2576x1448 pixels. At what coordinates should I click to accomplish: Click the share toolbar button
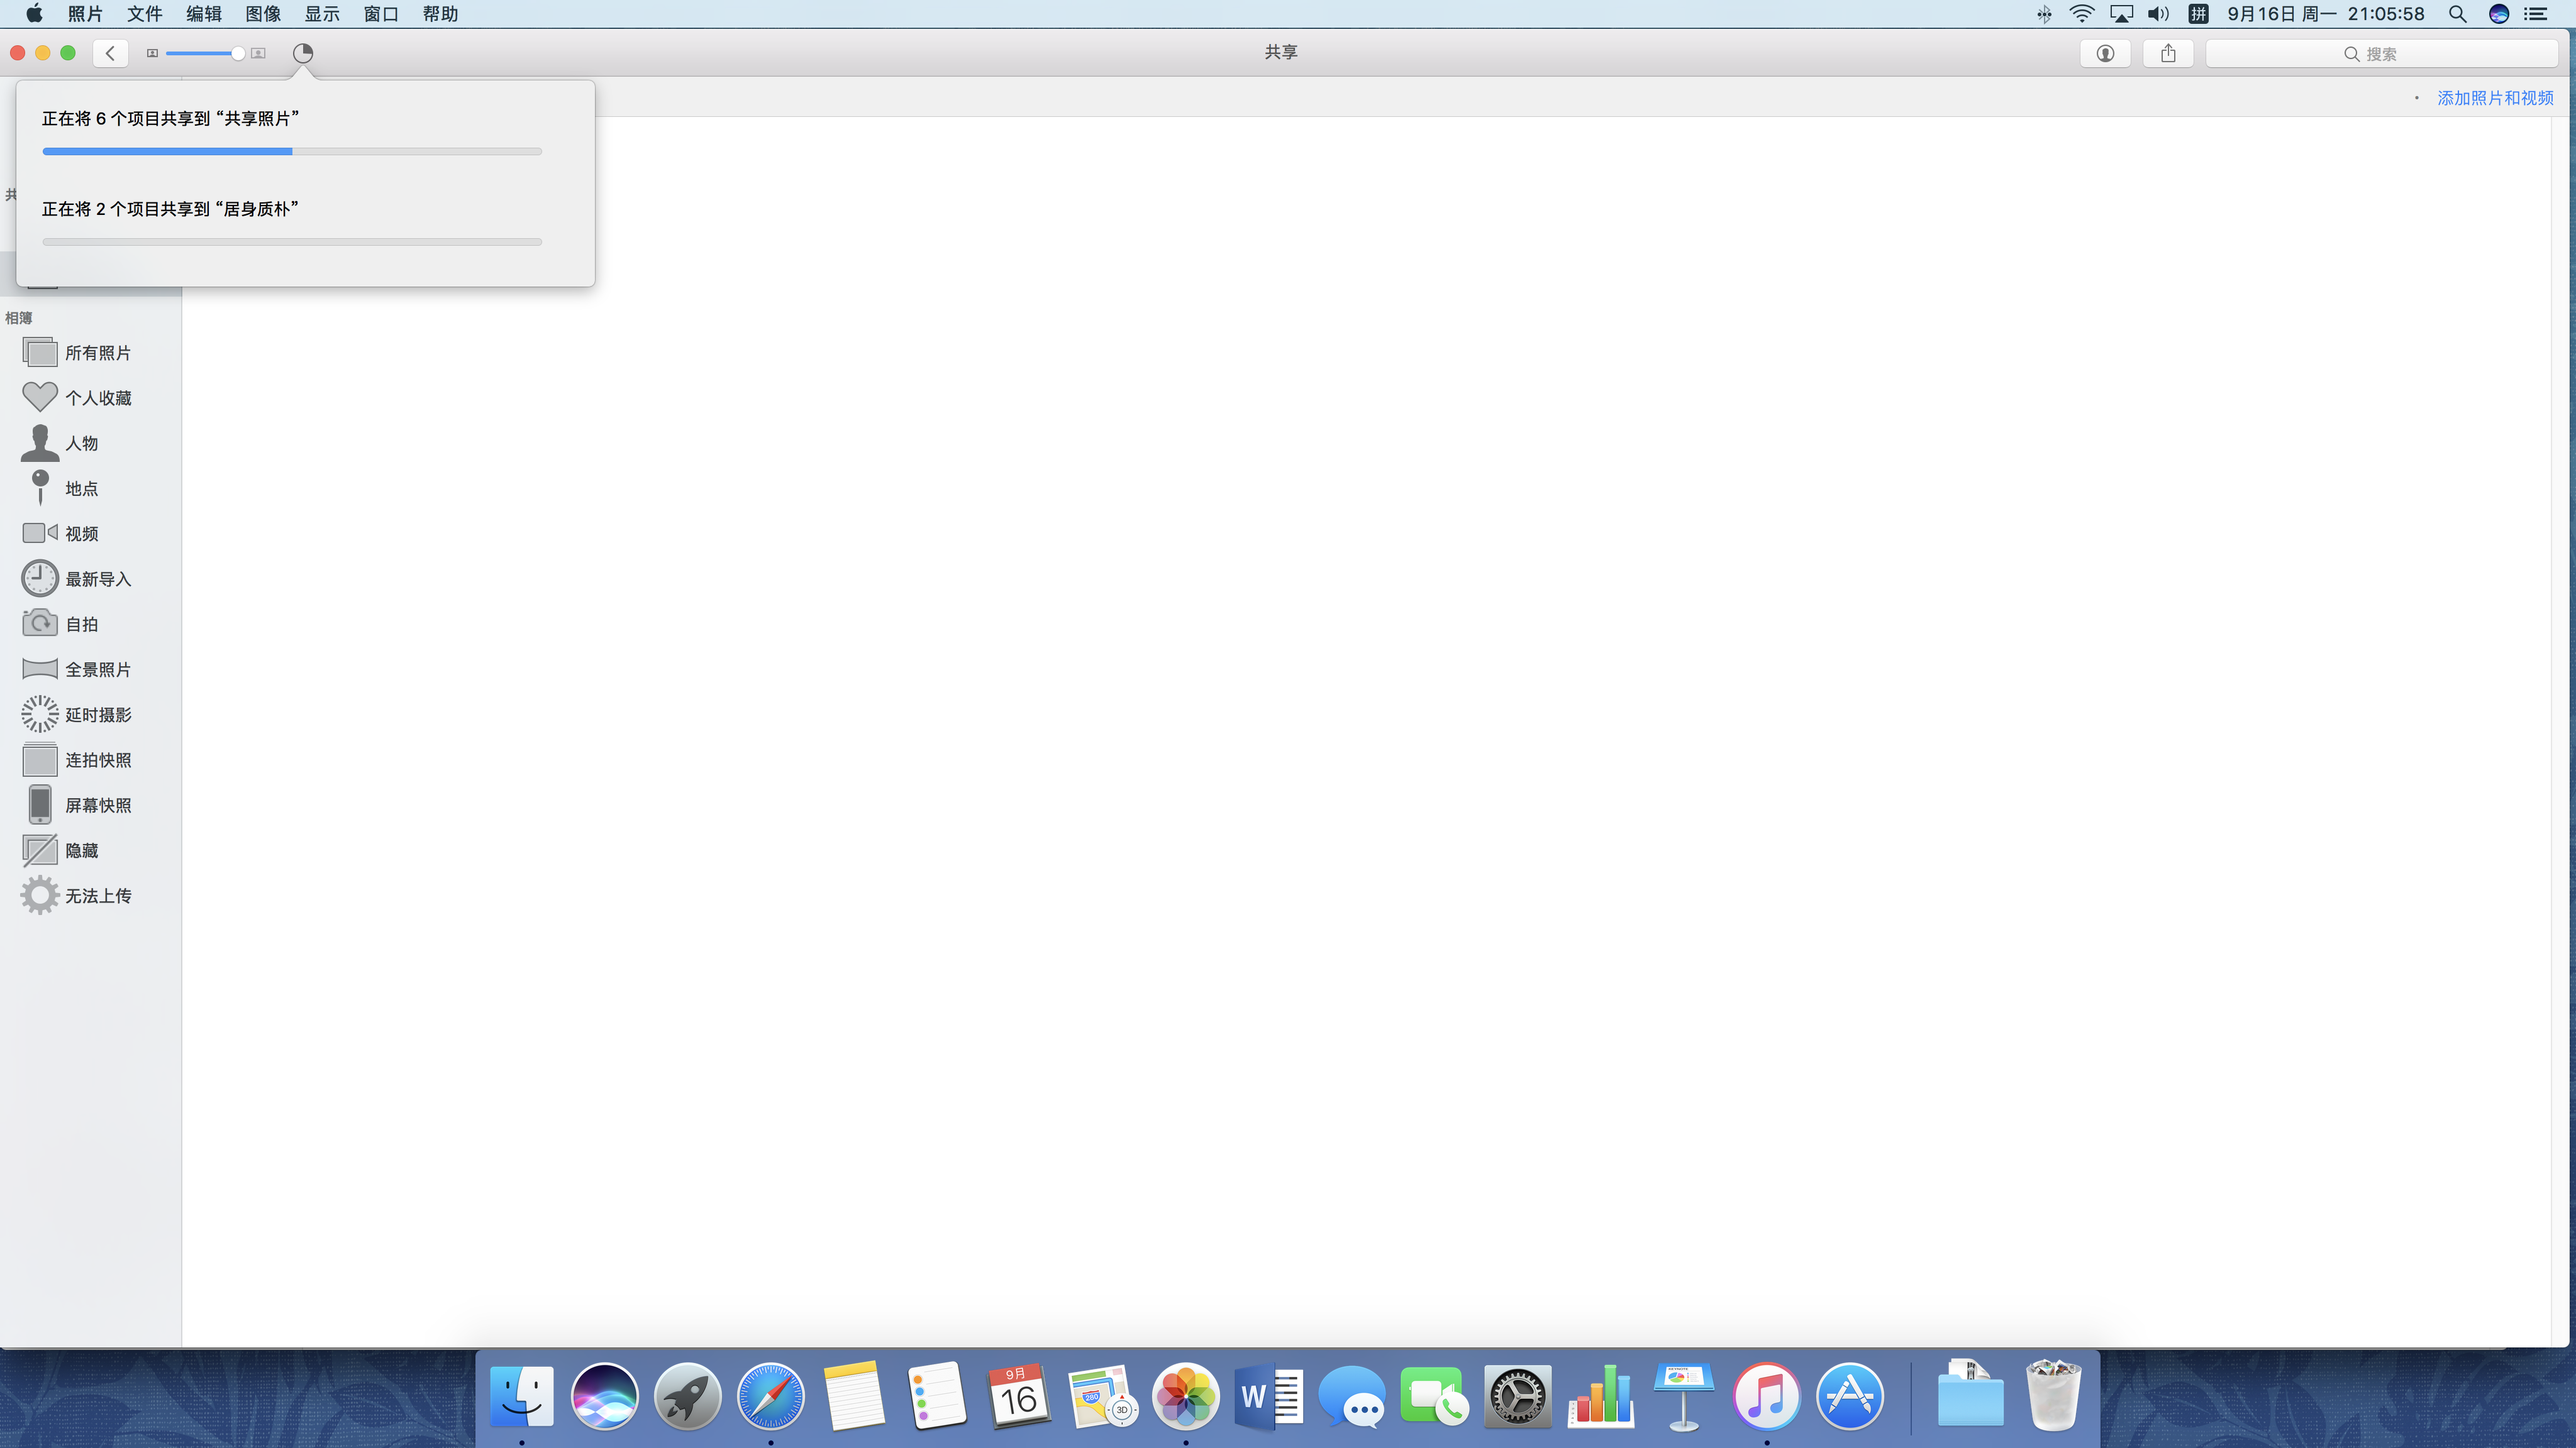pyautogui.click(x=2168, y=54)
